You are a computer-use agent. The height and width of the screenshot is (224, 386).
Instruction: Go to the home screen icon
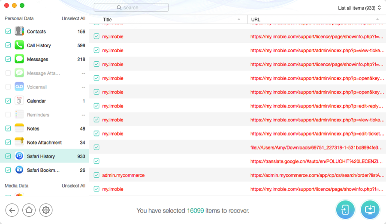tap(29, 210)
